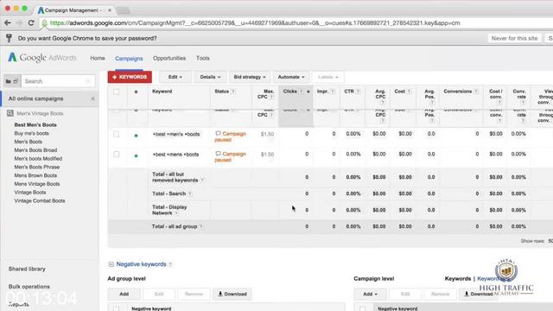Select Buy me's boots ad group

(31, 133)
